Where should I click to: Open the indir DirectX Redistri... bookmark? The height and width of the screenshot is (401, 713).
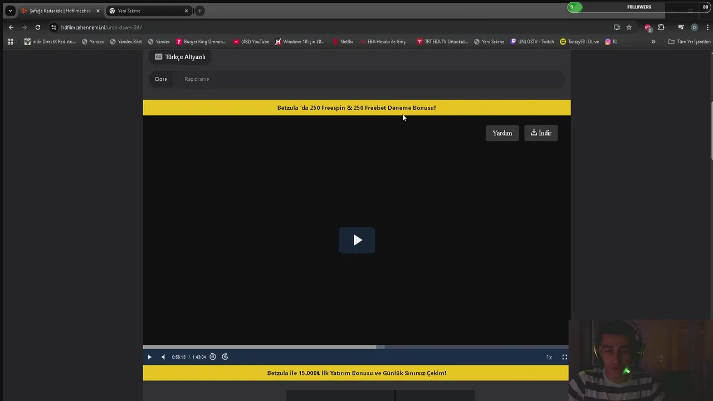[50, 42]
